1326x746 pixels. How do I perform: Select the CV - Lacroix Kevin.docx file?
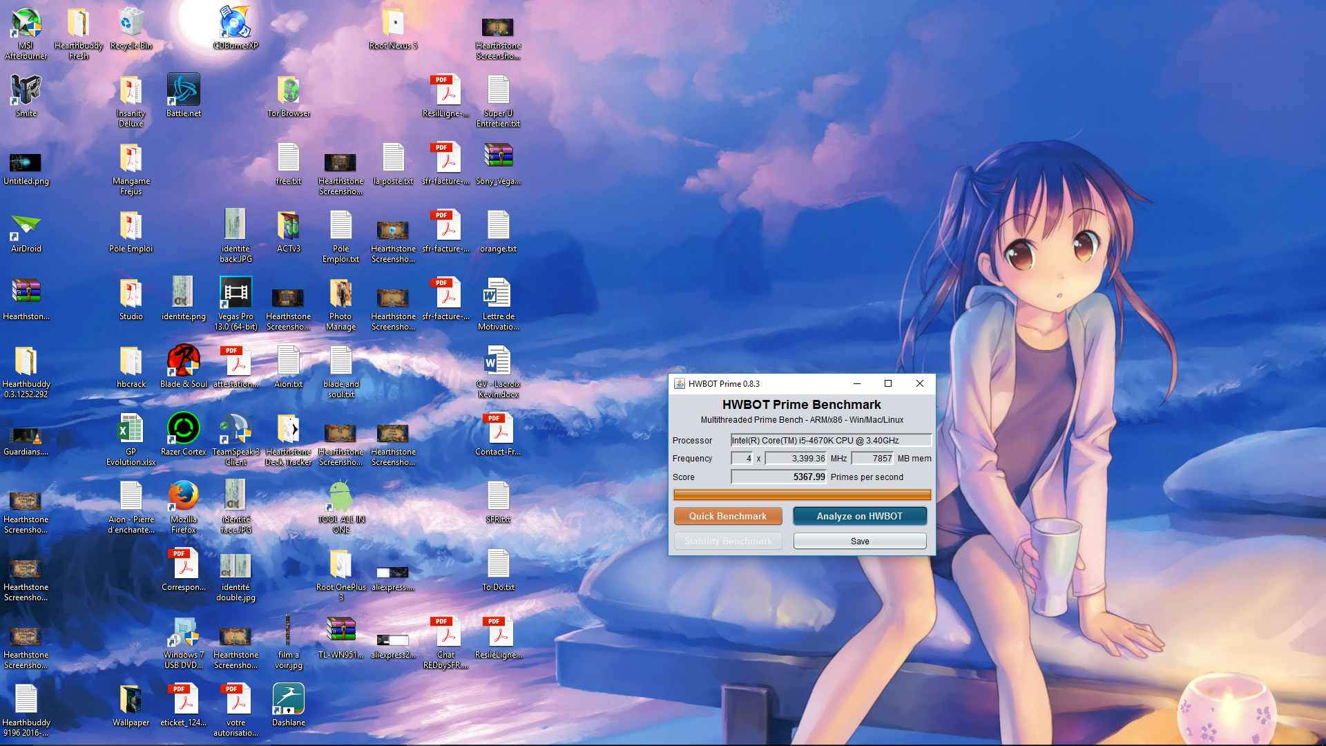(498, 372)
